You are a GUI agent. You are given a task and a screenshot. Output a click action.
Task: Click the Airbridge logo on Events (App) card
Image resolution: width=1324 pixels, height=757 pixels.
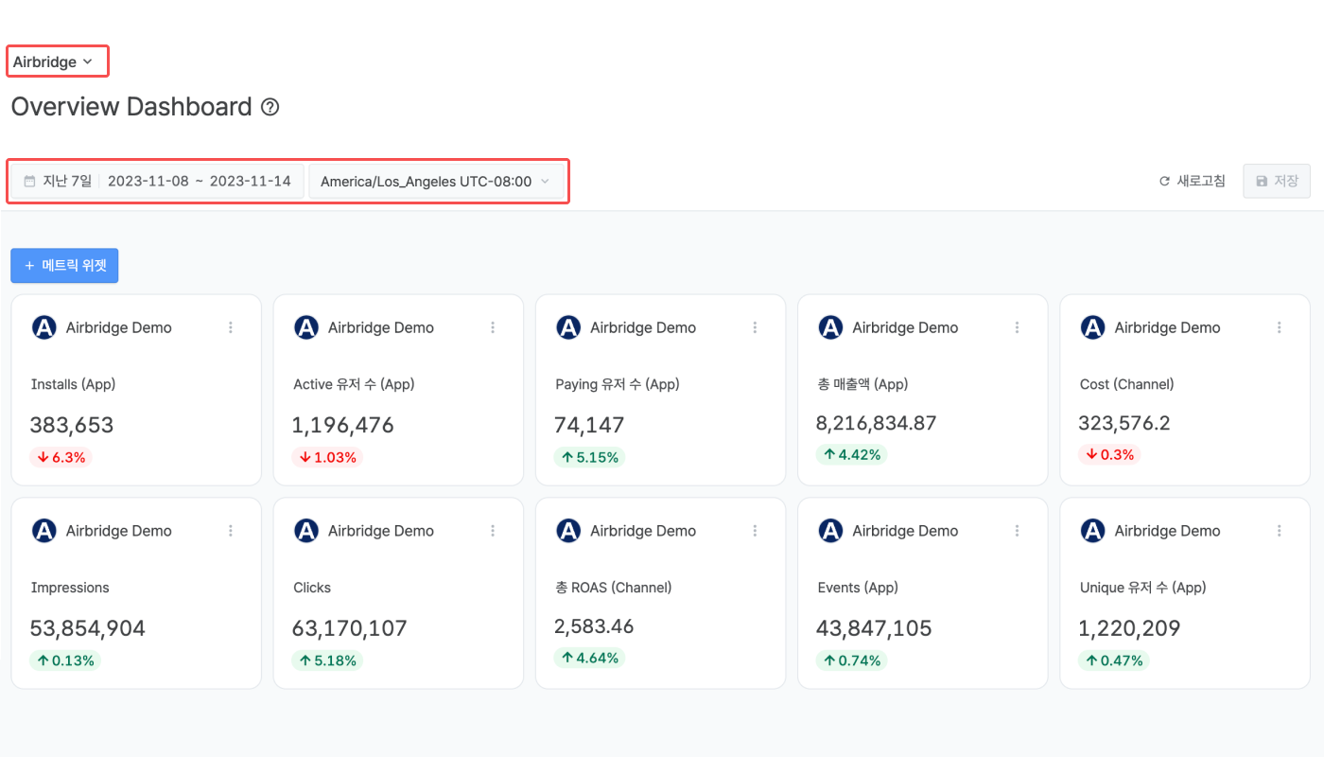click(x=830, y=531)
